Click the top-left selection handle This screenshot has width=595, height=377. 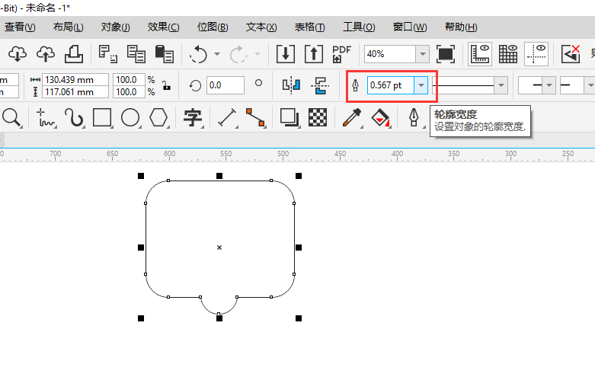click(x=141, y=176)
